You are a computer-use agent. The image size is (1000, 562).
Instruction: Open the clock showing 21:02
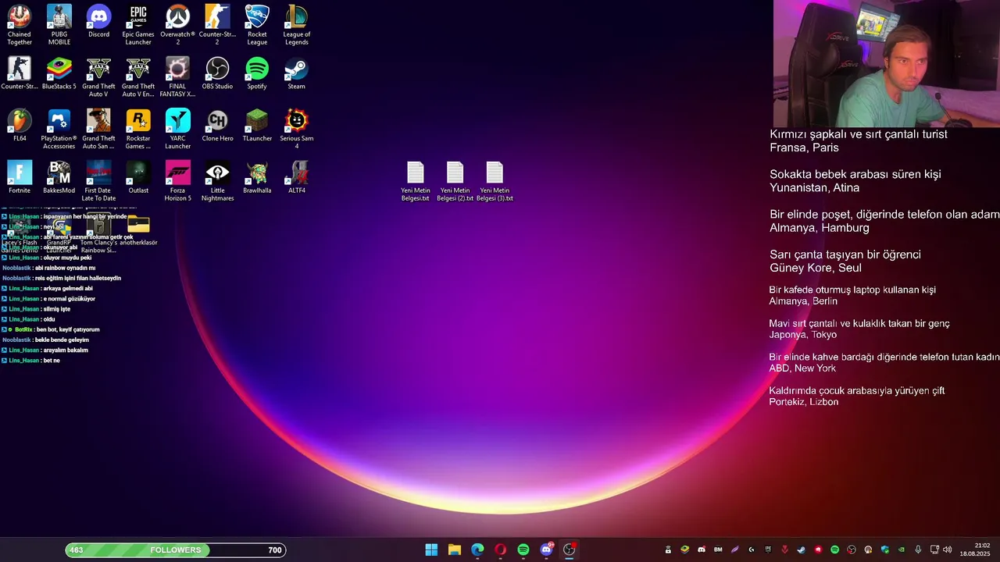click(975, 550)
